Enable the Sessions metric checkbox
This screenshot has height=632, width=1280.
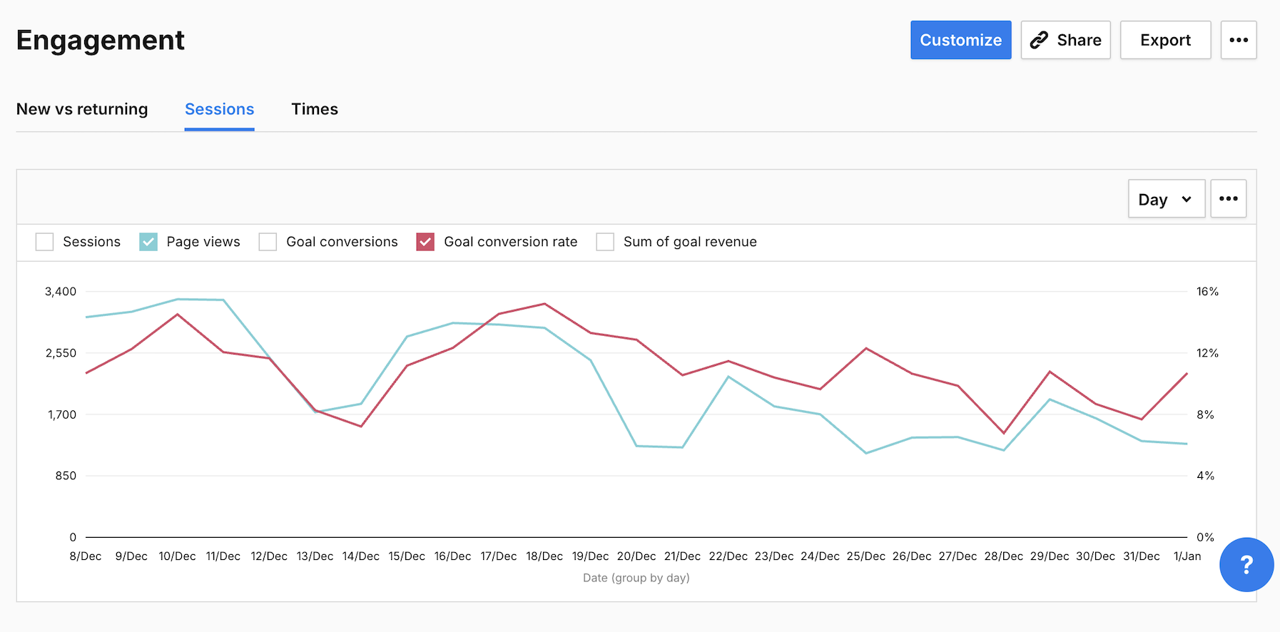click(x=44, y=242)
